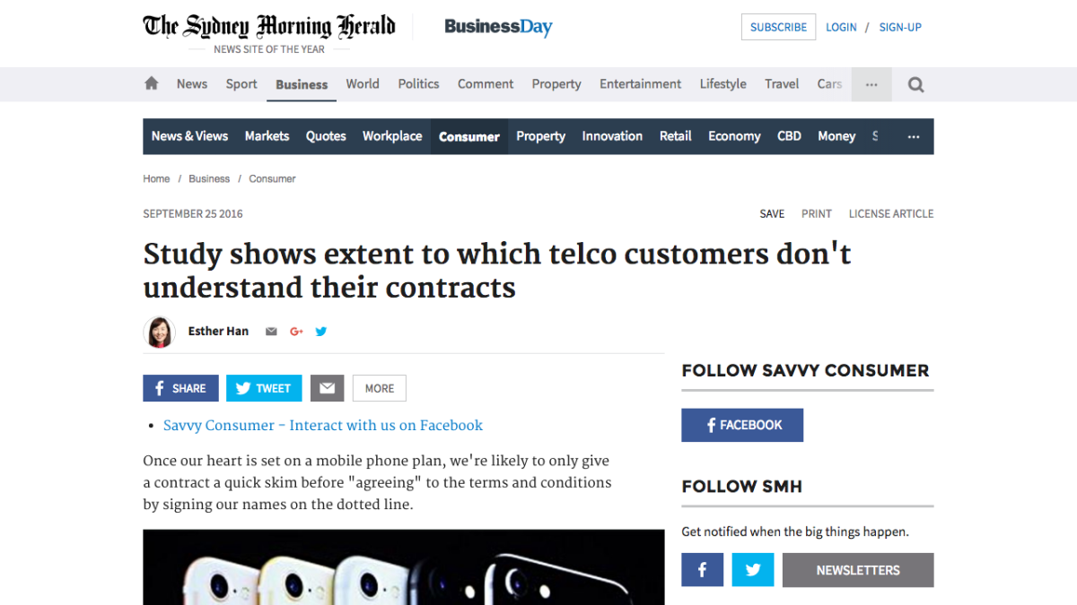Screen dimensions: 1077x605
Task: Expand the ellipsis menu in the BusinessDay subnavigation
Action: click(x=913, y=136)
